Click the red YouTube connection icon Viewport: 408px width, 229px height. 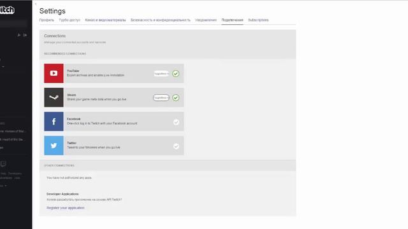(x=54, y=73)
